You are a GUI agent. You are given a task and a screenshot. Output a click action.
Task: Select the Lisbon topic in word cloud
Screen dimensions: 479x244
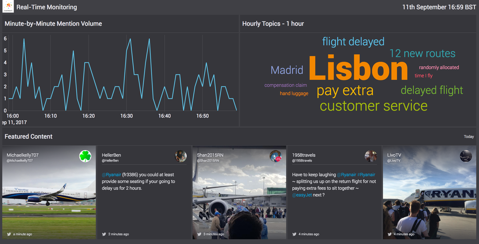[358, 69]
